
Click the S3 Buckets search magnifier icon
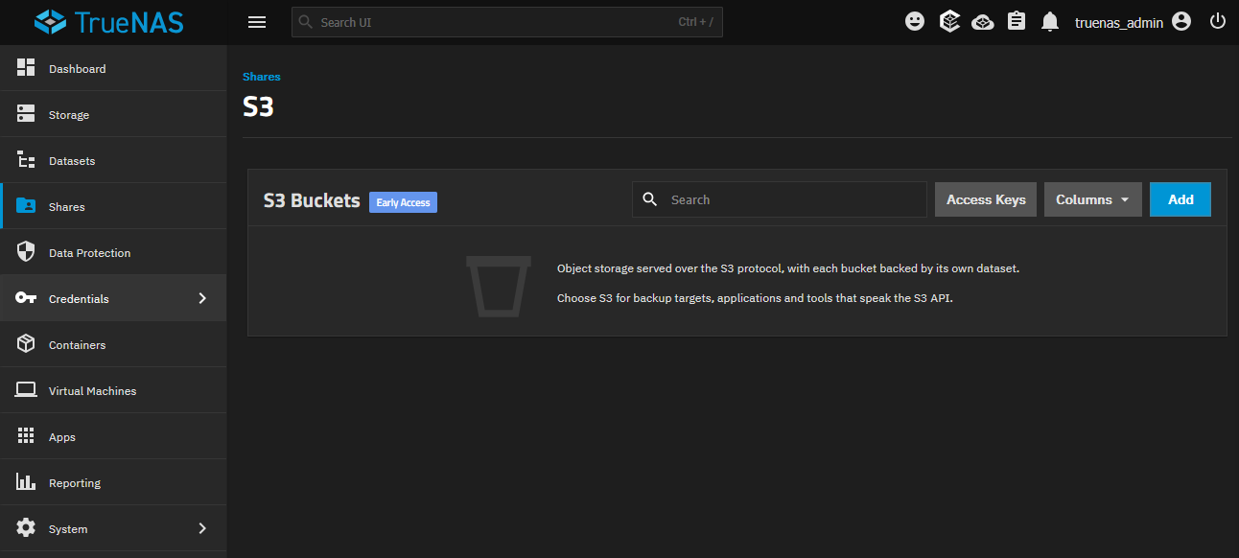(650, 199)
